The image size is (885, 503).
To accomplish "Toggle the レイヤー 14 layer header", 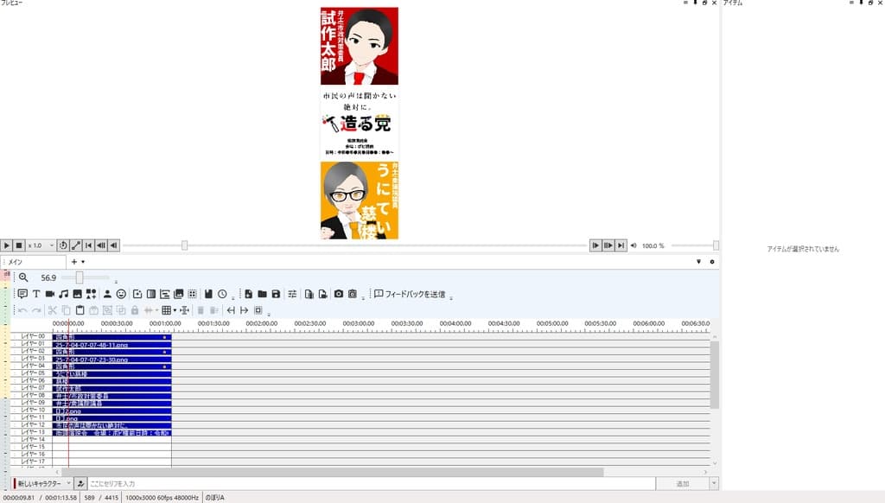I will (x=32, y=439).
